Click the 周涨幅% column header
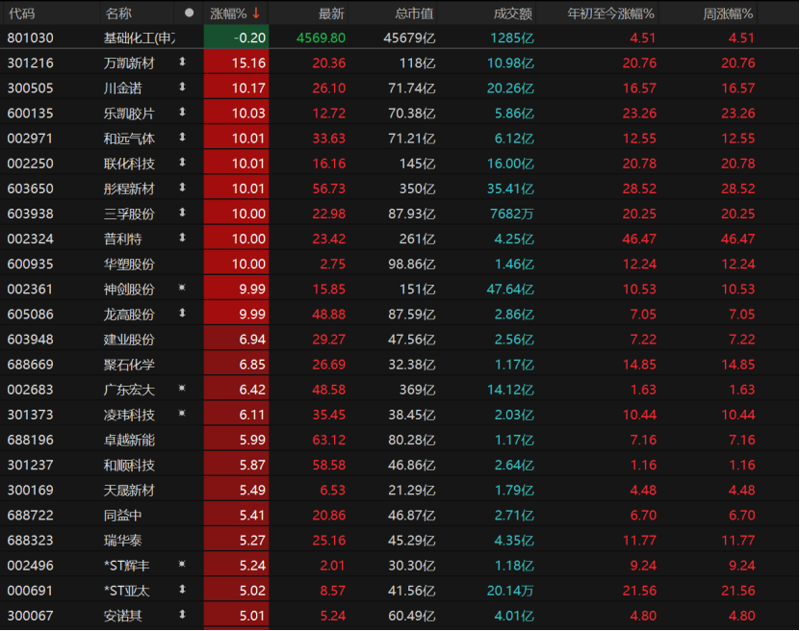The width and height of the screenshot is (800, 631). point(728,13)
